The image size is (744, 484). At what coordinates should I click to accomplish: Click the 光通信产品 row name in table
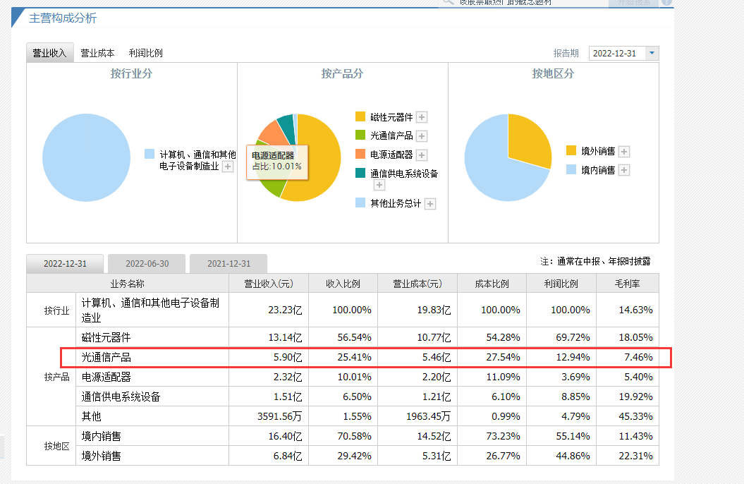click(x=106, y=357)
